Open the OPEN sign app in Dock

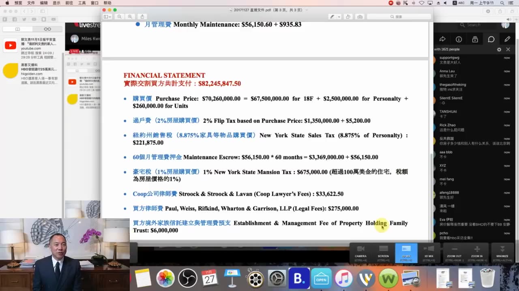coord(321,278)
